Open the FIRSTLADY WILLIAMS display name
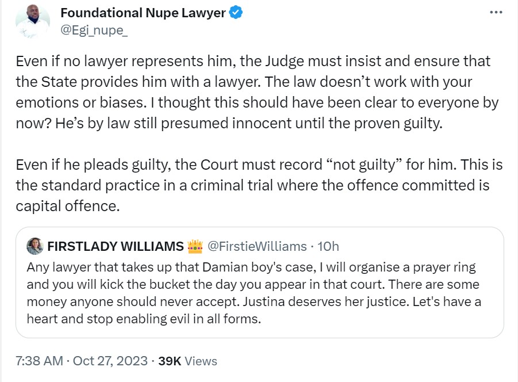The image size is (518, 382). coord(116,246)
